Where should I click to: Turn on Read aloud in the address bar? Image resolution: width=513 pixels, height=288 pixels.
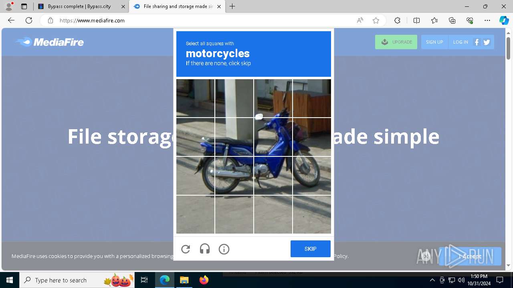360,20
